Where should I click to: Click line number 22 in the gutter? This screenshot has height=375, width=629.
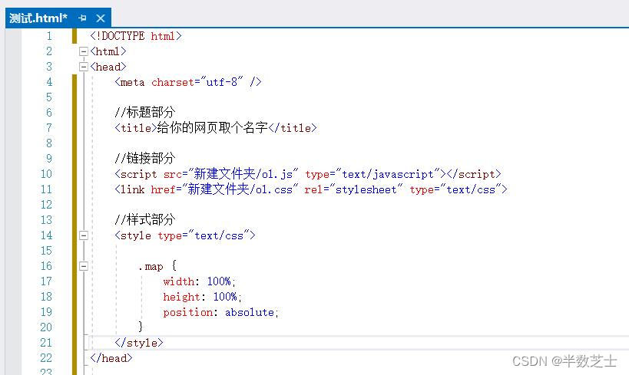click(46, 358)
